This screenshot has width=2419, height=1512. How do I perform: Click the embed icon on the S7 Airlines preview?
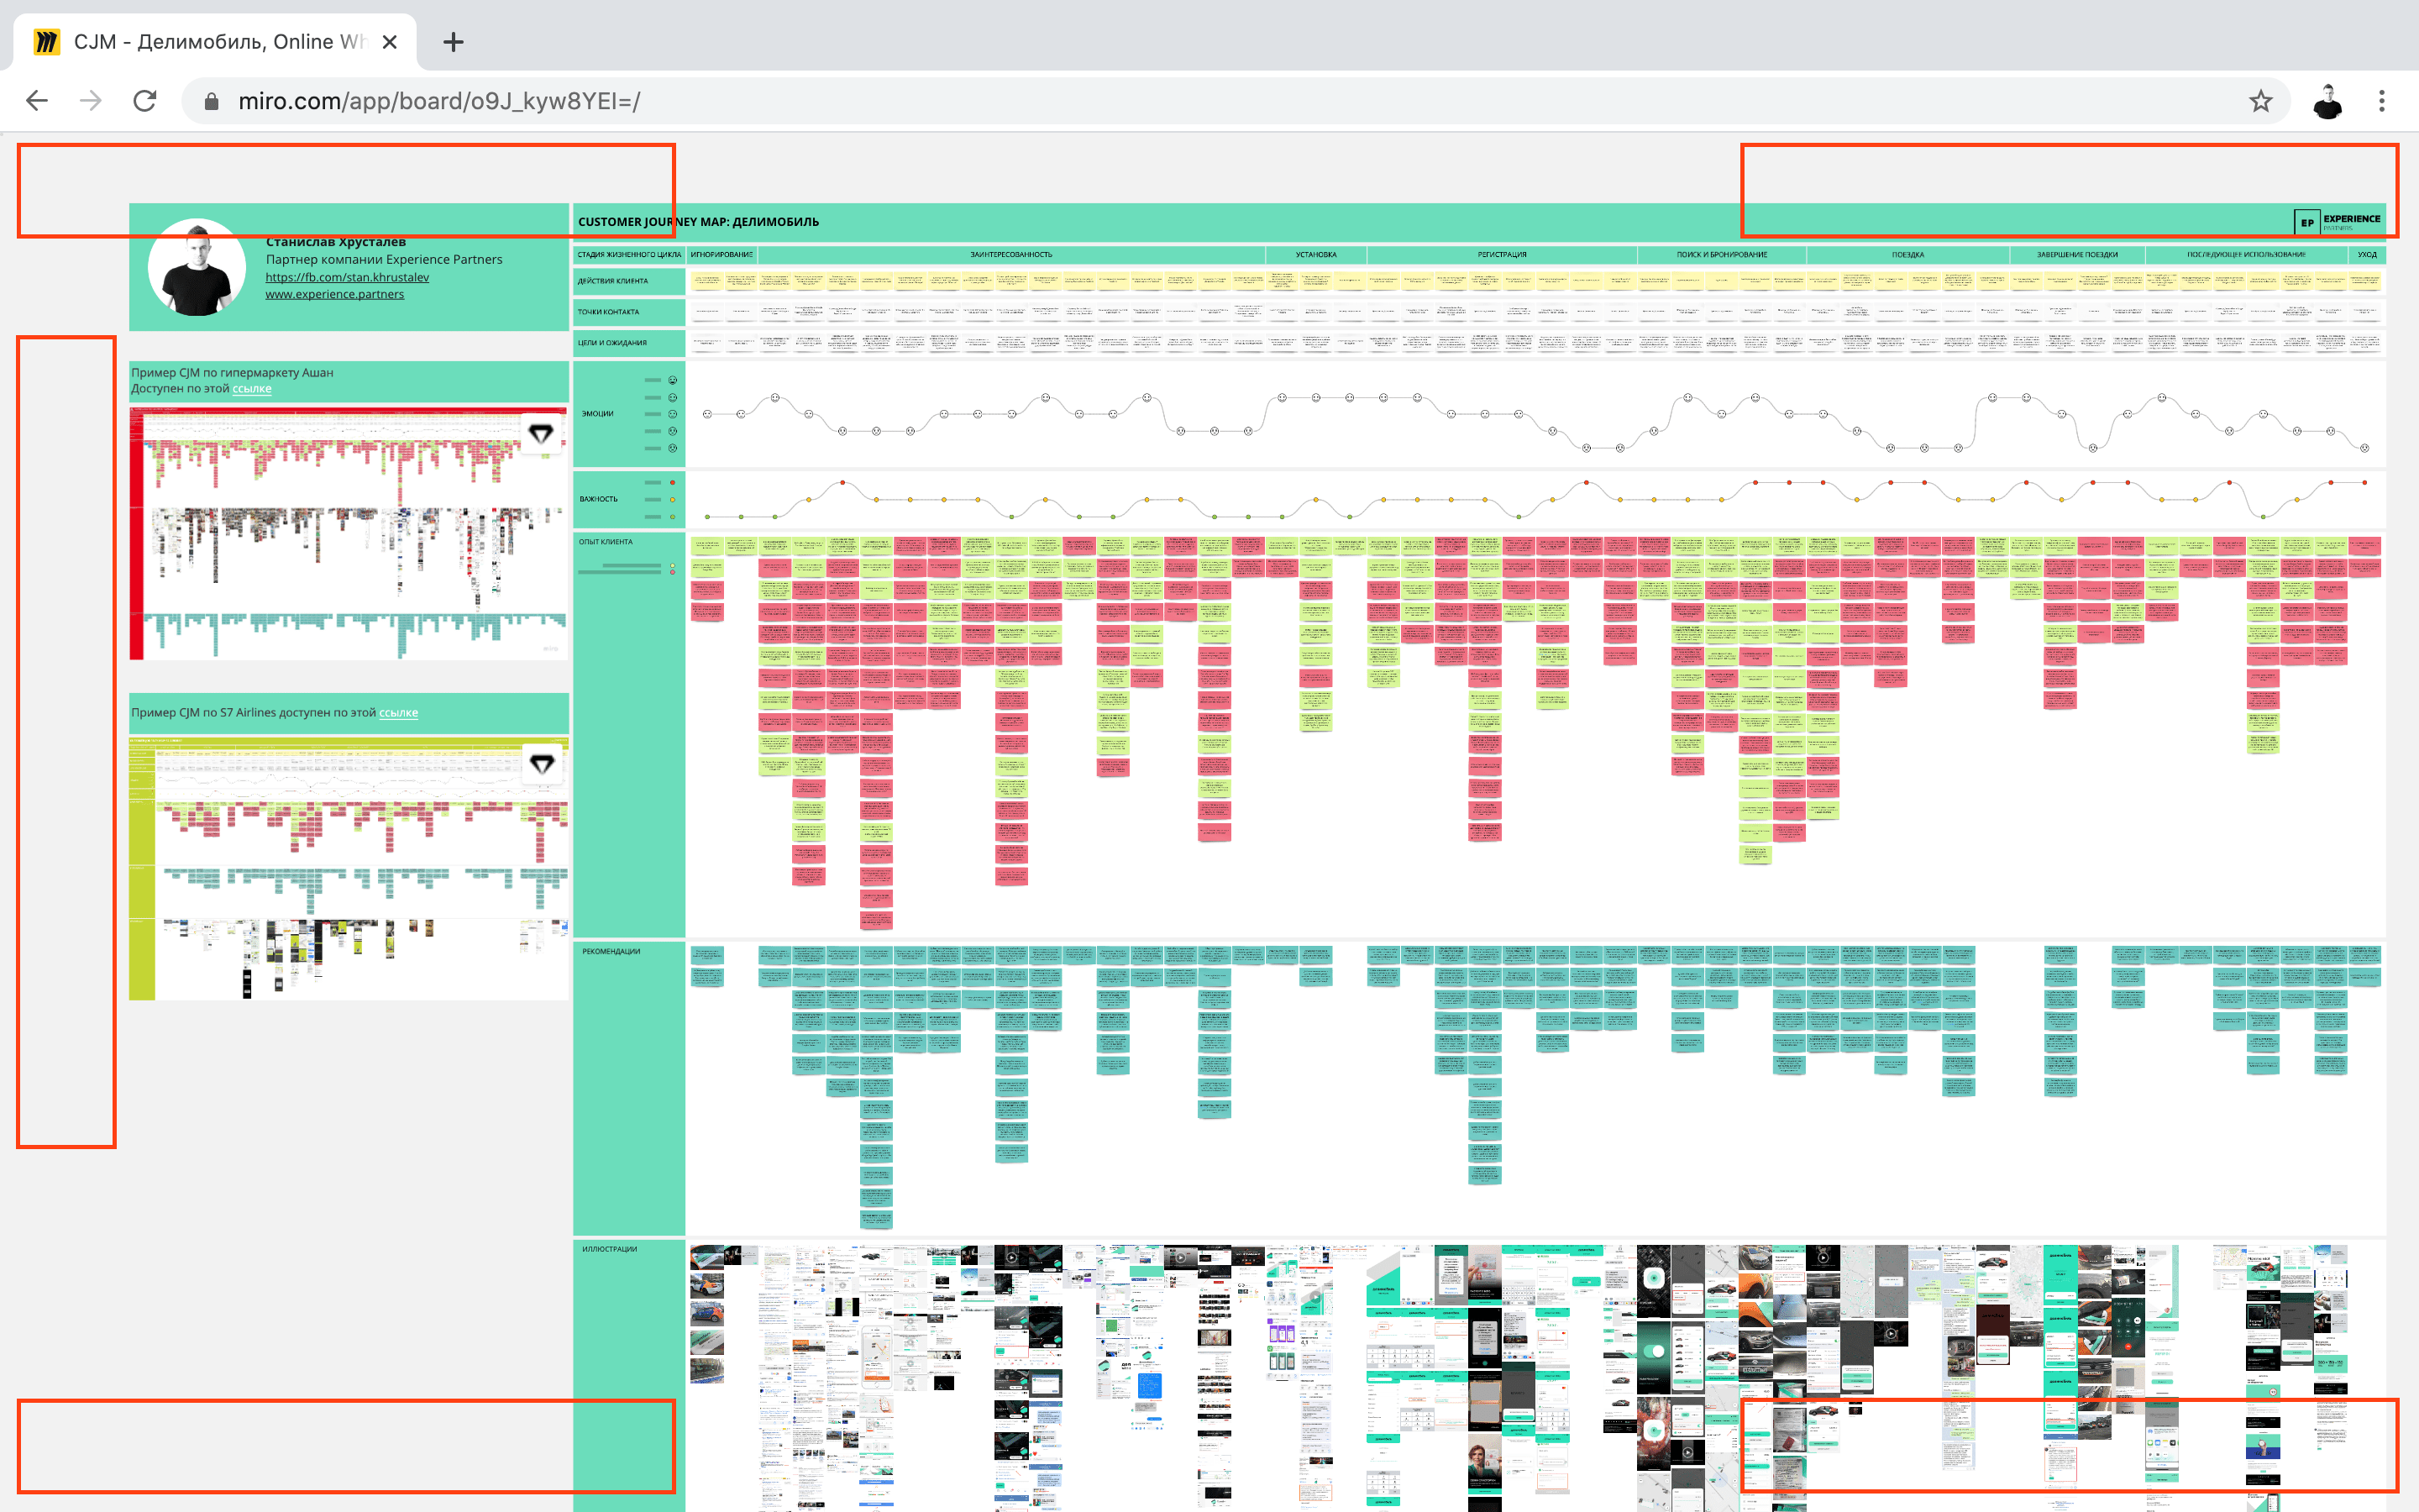pos(542,765)
